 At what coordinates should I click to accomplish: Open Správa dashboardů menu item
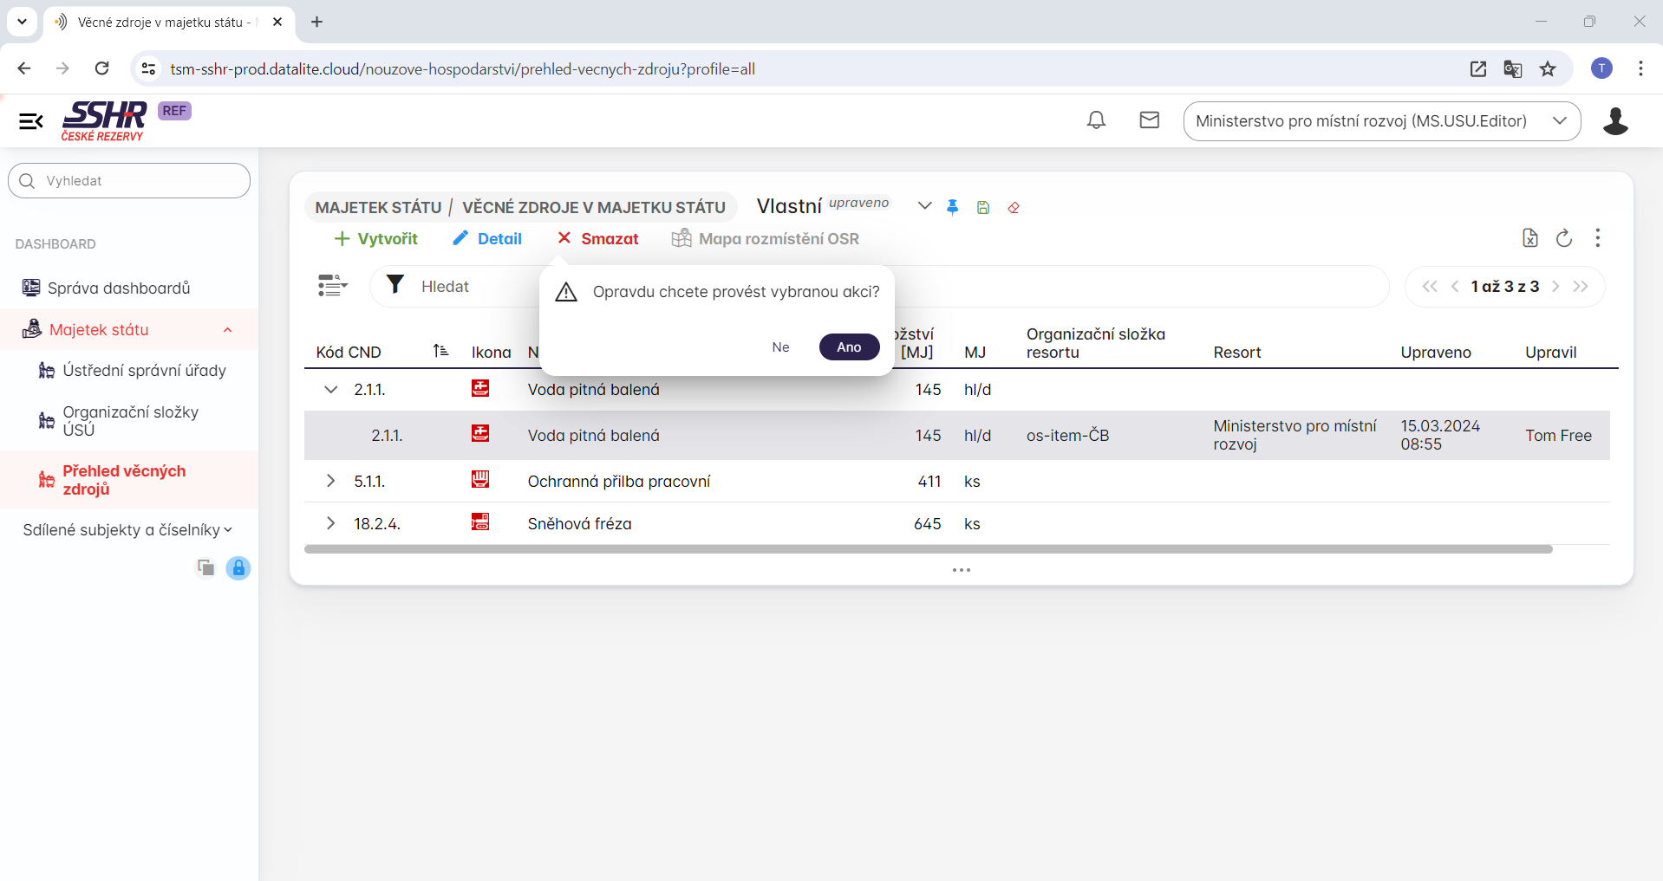[x=118, y=288]
